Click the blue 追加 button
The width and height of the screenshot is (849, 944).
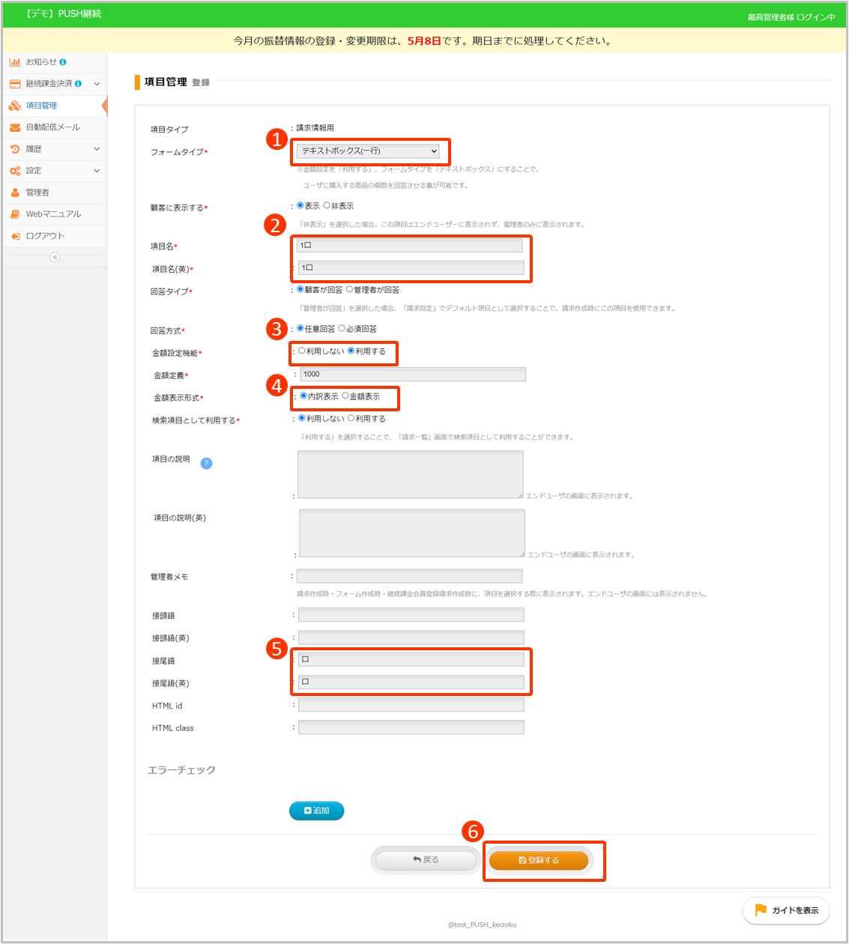316,811
